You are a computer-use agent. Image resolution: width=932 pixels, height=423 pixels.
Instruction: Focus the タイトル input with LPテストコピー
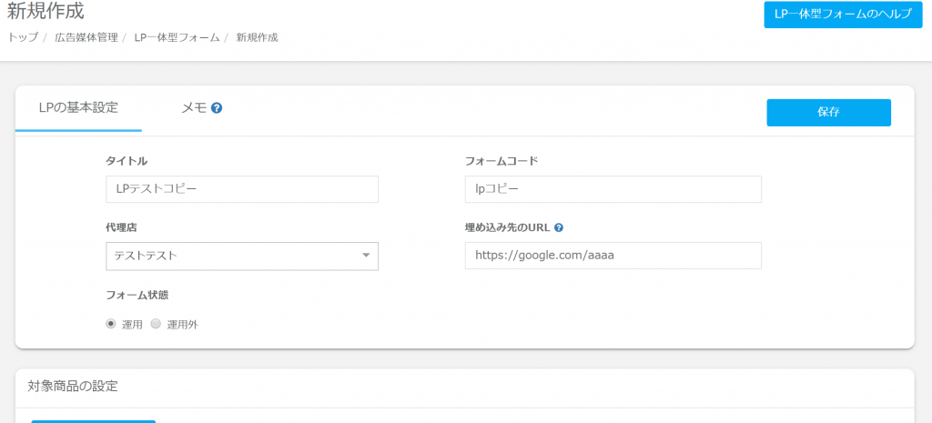(x=241, y=189)
